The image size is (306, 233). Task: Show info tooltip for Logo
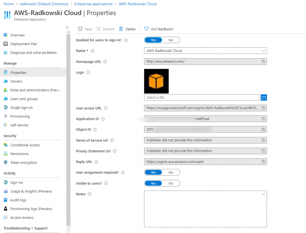[88, 72]
